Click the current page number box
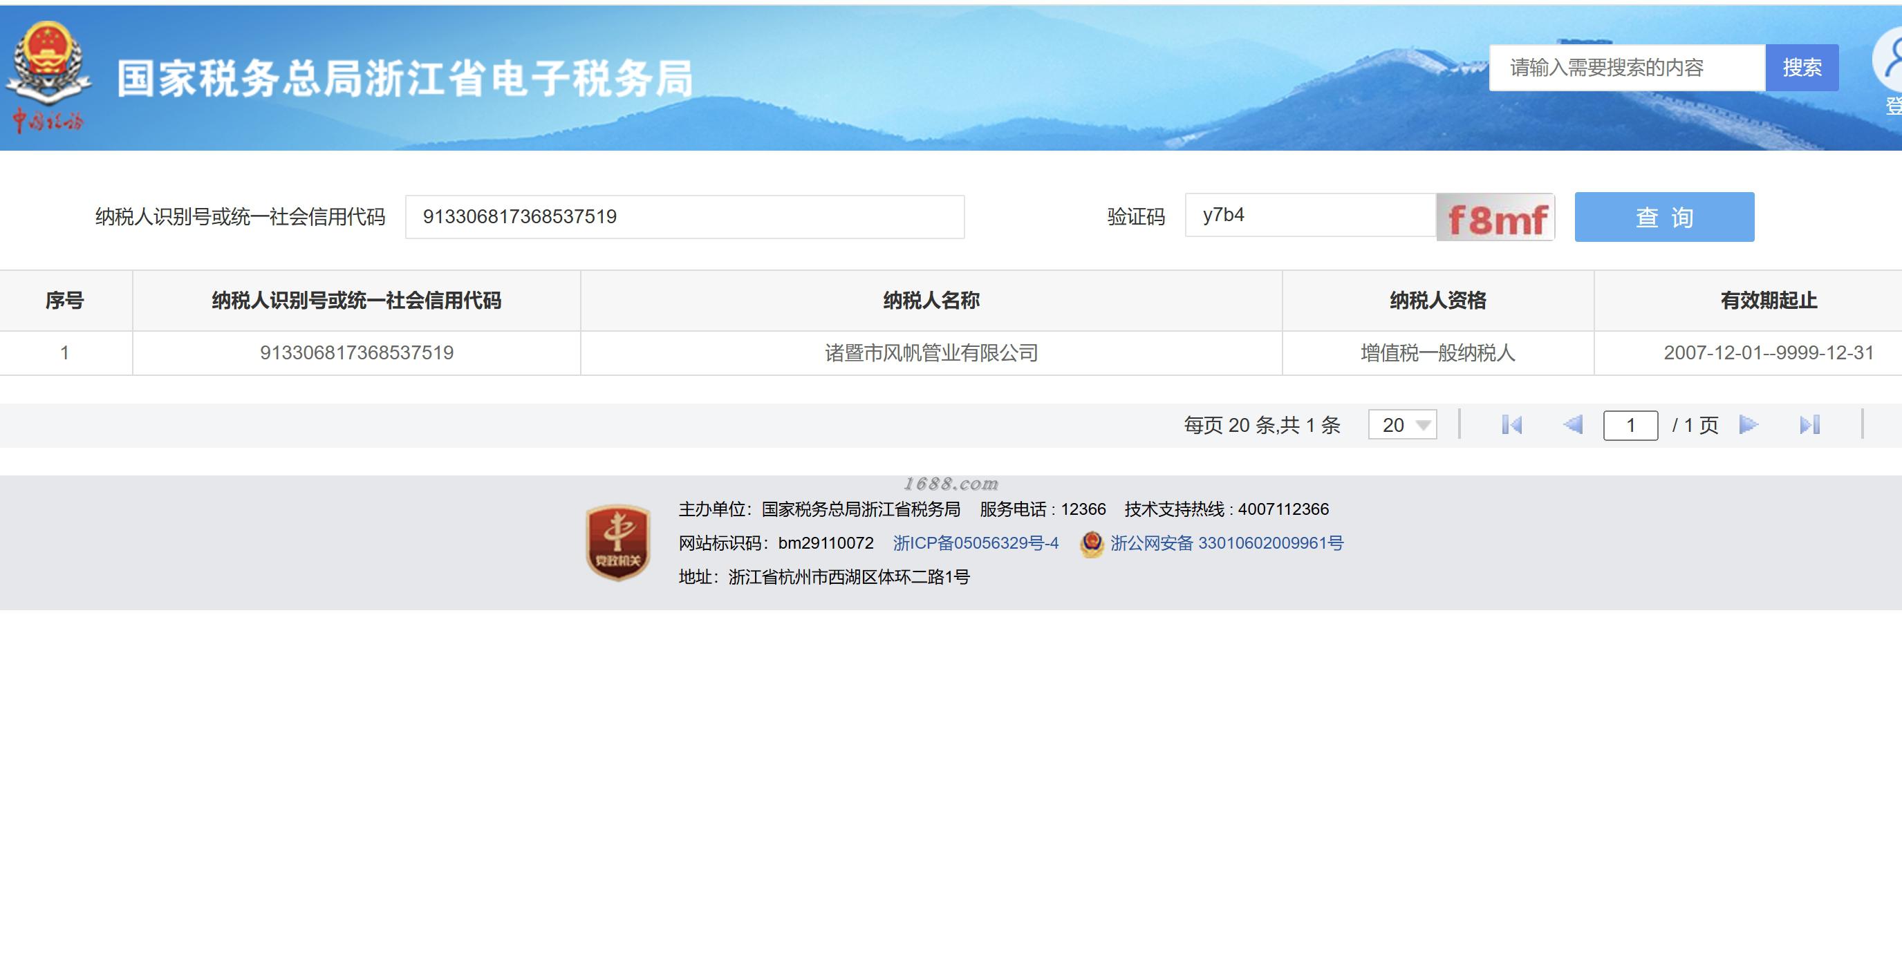Screen dimensions: 1902x964 pos(1630,425)
